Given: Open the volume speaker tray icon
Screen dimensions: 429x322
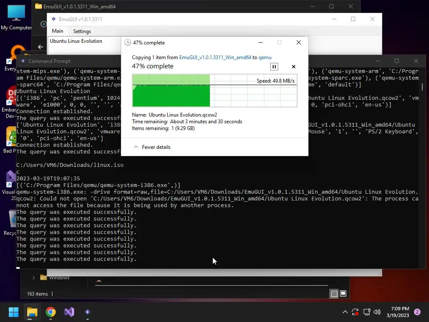Looking at the screenshot, I should pyautogui.click(x=377, y=312).
